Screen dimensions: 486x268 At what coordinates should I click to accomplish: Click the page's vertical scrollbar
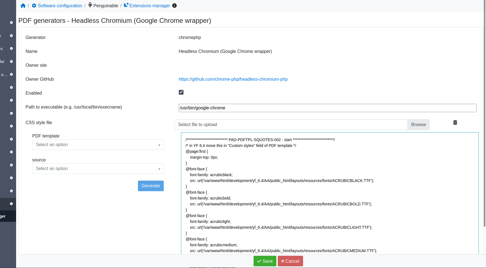coord(485,111)
